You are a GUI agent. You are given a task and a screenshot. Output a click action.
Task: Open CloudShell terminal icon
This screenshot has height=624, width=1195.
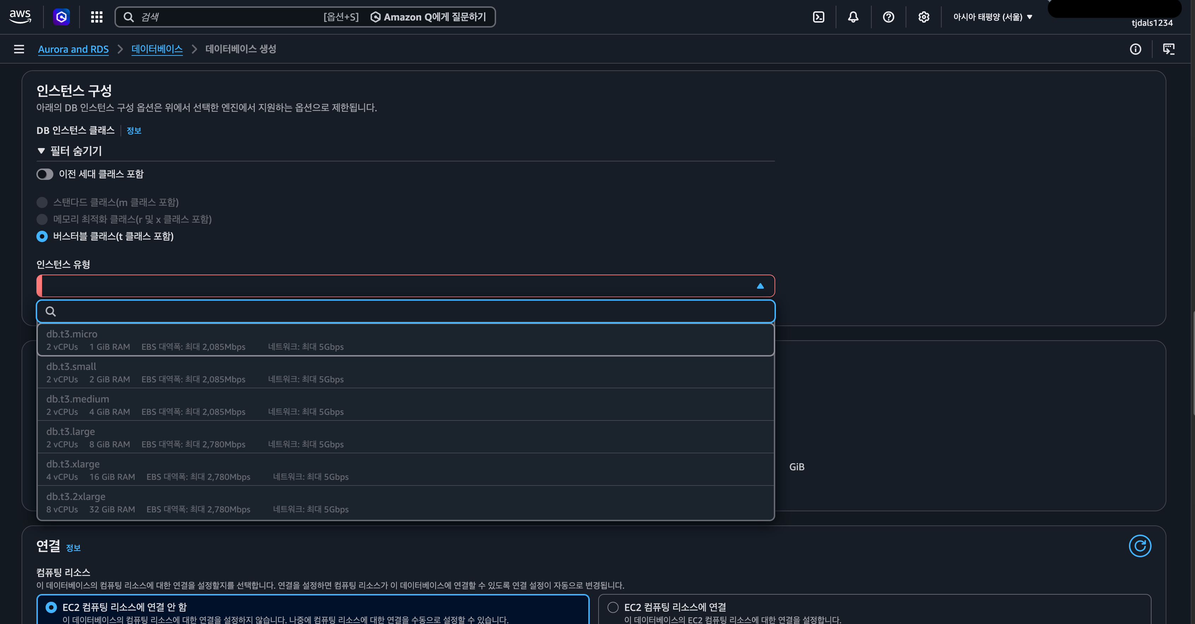818,17
